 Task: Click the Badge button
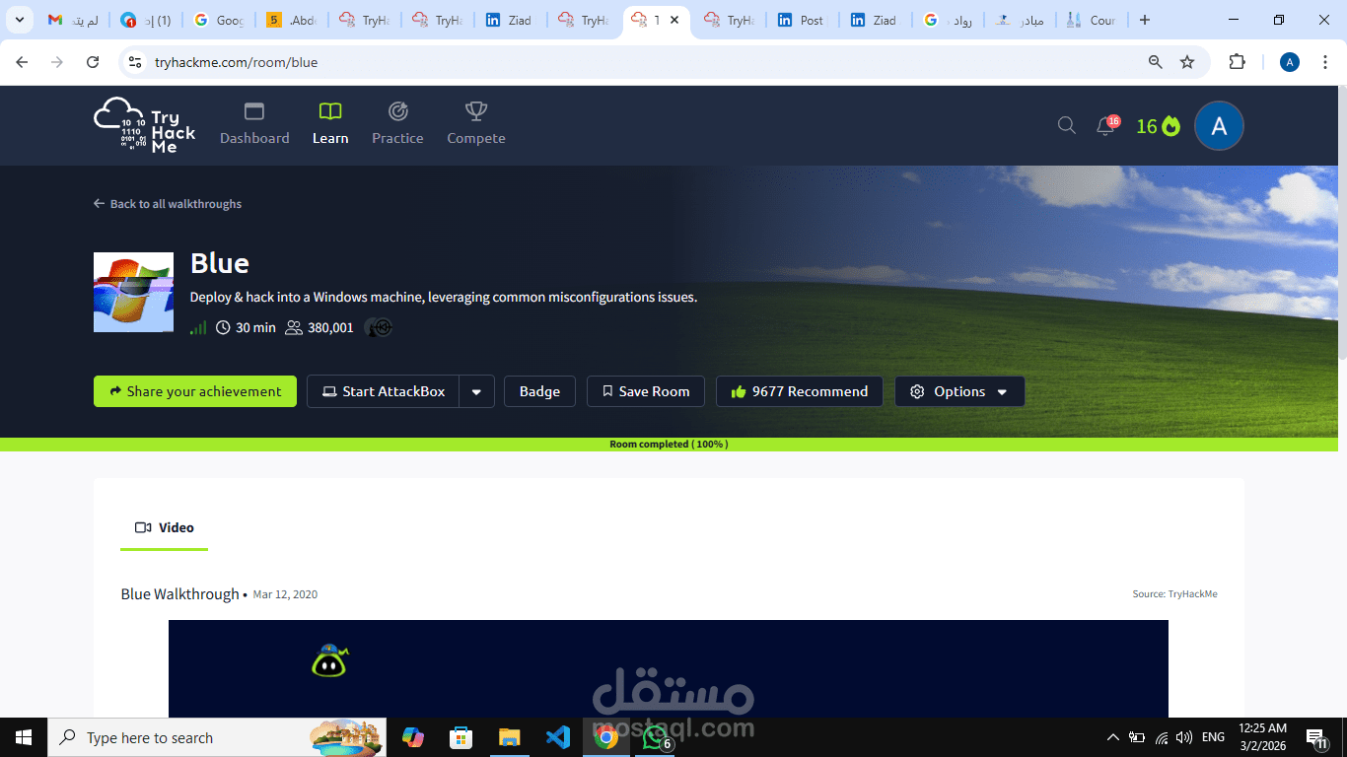pos(539,391)
